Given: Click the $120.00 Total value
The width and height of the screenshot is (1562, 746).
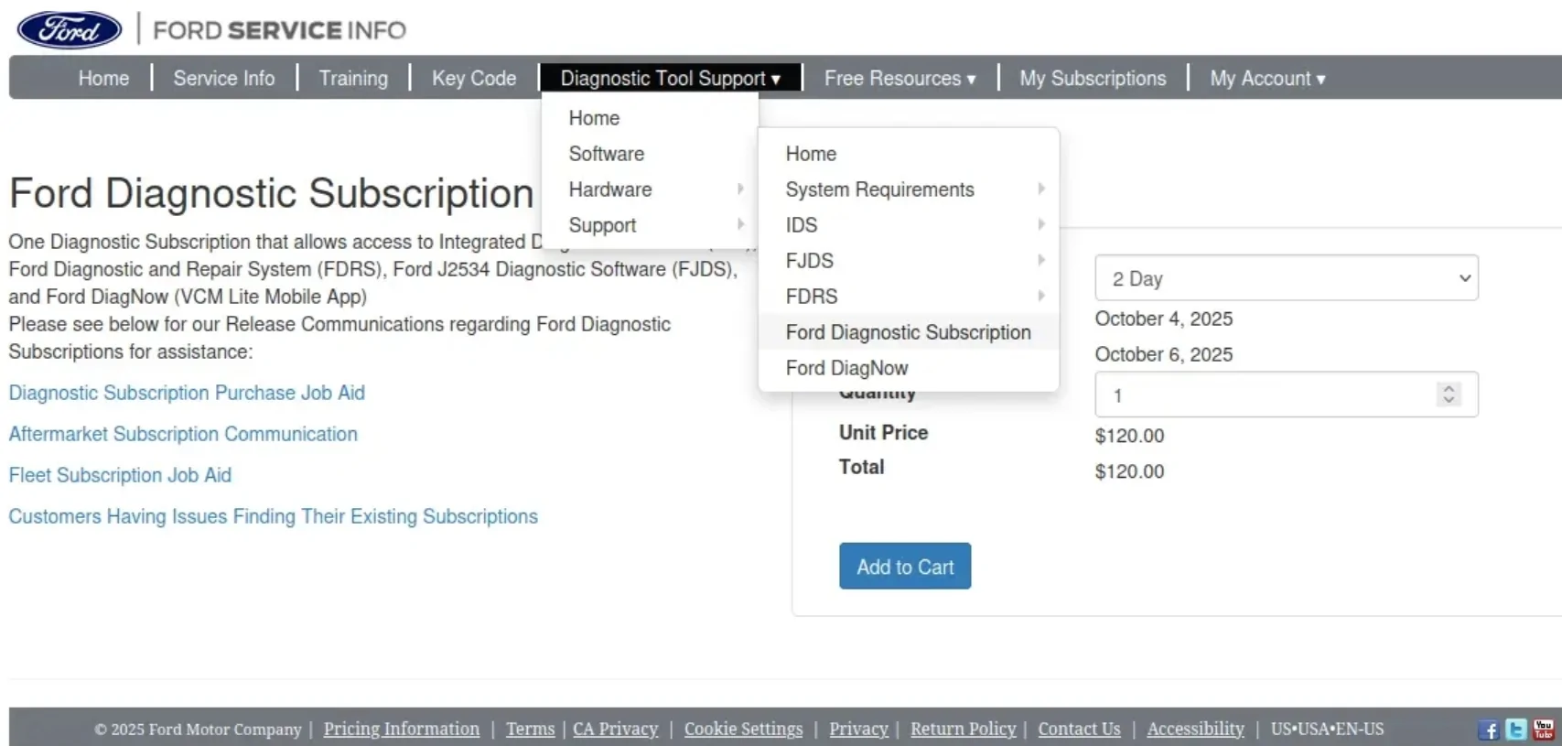Looking at the screenshot, I should pos(1130,471).
